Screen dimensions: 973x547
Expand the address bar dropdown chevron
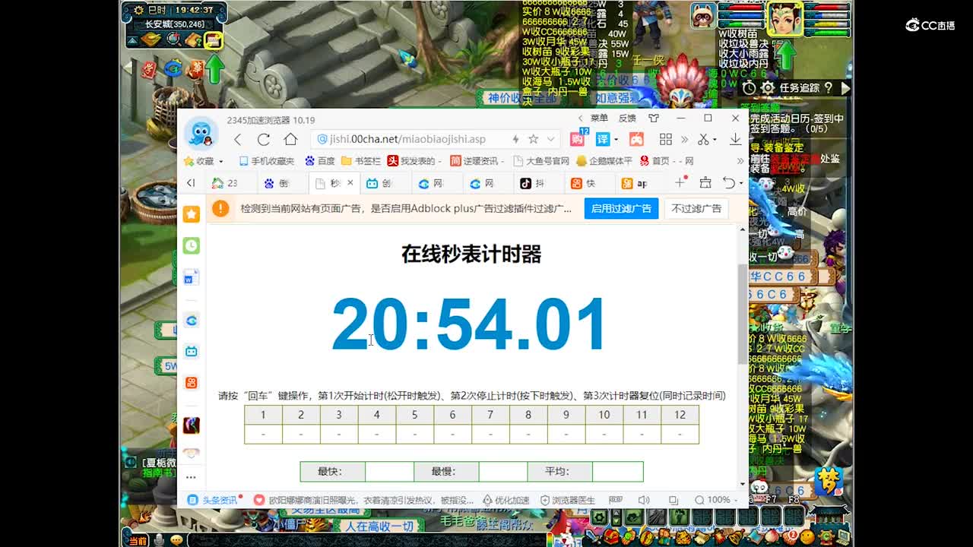[x=551, y=139]
